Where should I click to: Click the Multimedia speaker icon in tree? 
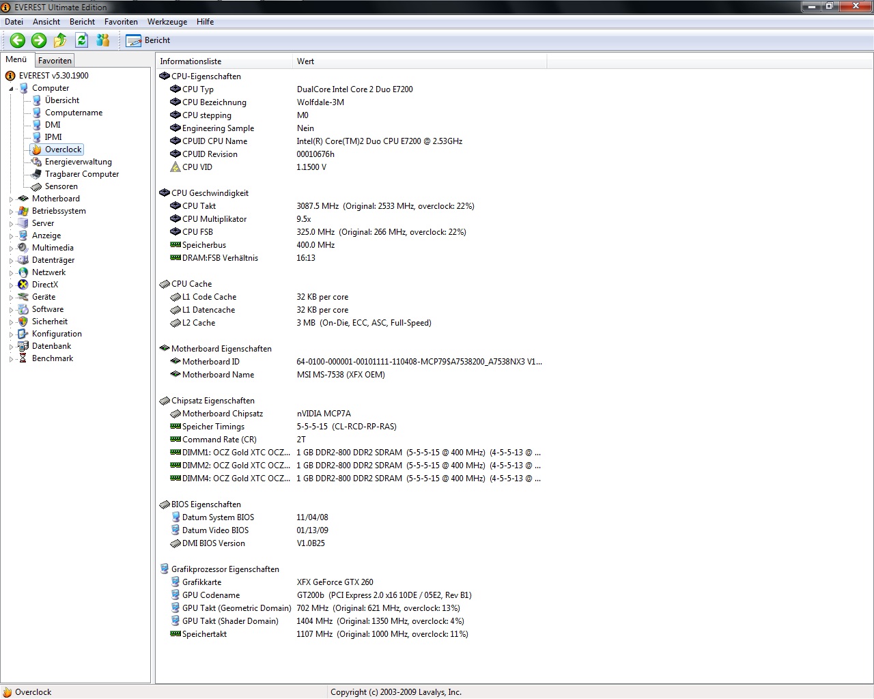(23, 248)
